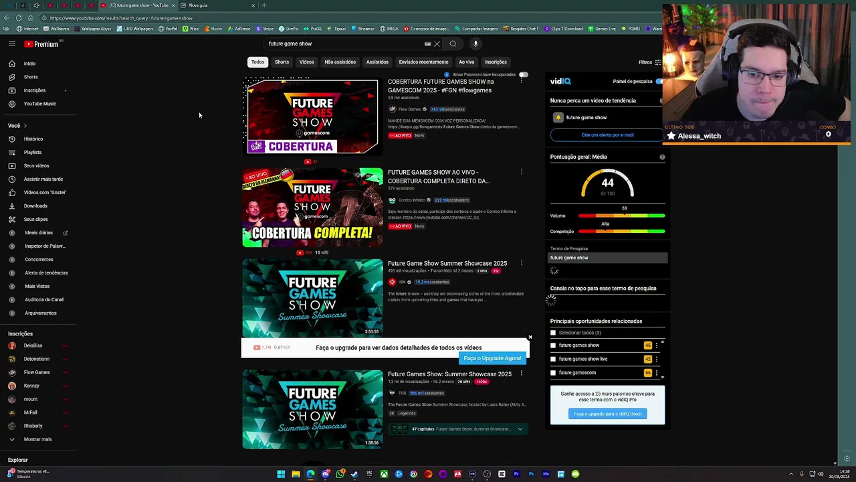Open the 1:38:56 Summer Showcase thumbnail
856x482 pixels.
pos(312,409)
